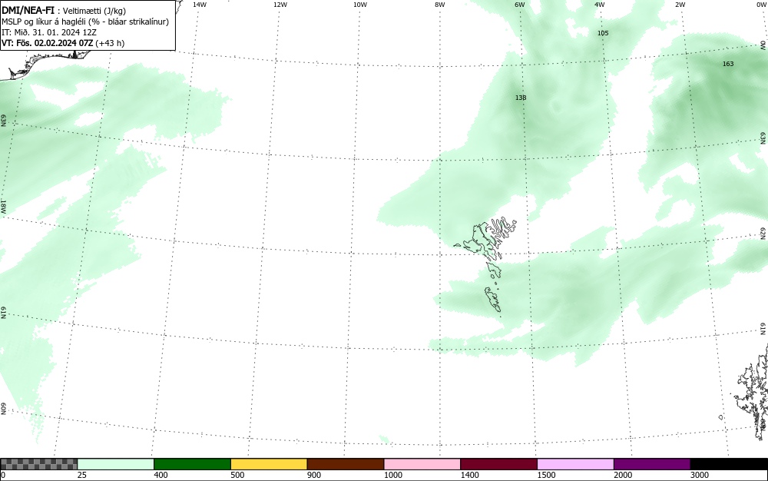
Task: Click the 6W longitude label
Action: click(520, 5)
